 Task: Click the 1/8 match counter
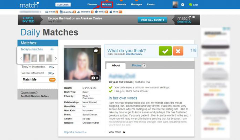(193, 50)
